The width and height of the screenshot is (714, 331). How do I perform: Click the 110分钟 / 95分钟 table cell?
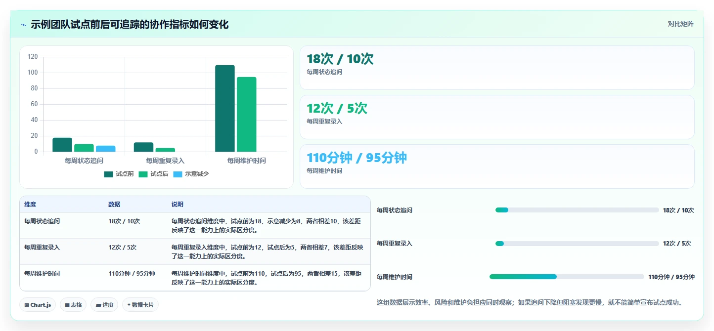pyautogui.click(x=132, y=274)
